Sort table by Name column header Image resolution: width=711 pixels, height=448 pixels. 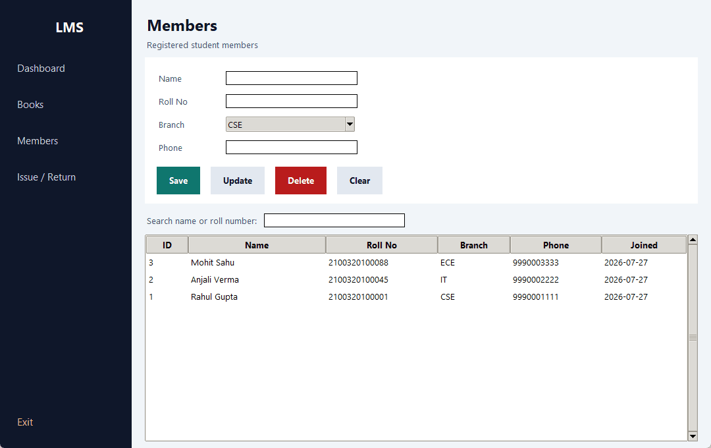pos(257,245)
